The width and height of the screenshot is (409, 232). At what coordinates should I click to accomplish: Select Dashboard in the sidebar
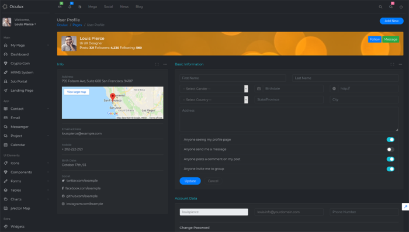click(19, 54)
